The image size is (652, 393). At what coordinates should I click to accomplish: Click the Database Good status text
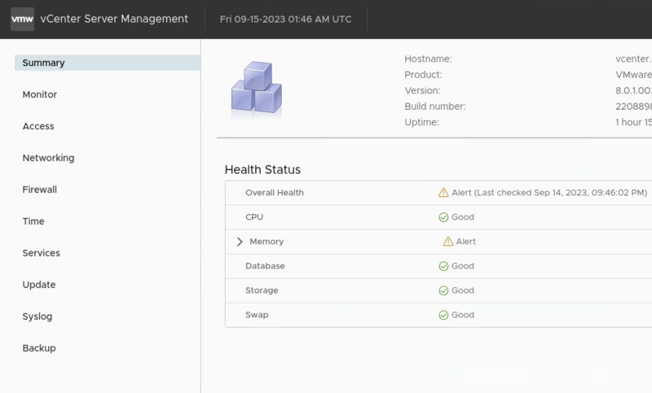(463, 266)
